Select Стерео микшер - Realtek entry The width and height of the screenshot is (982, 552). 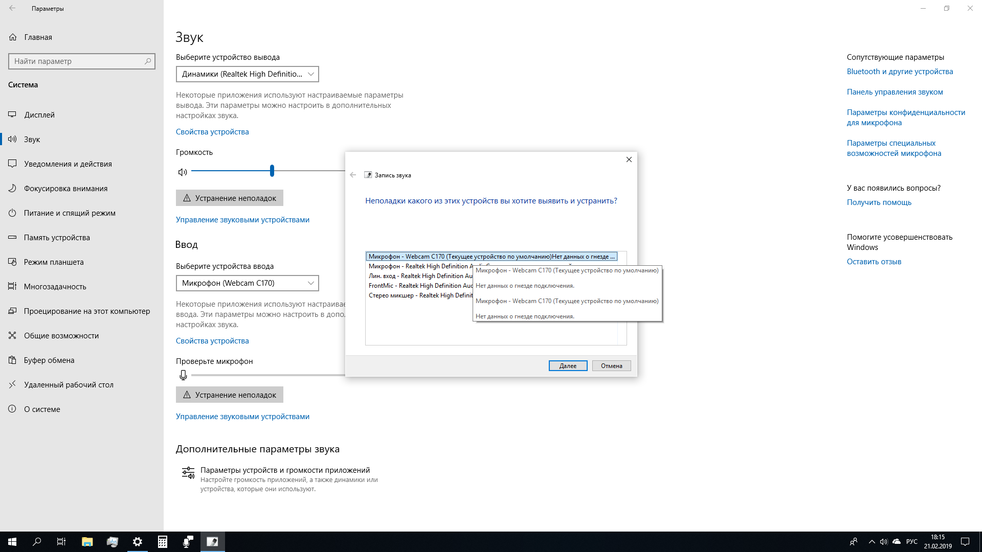pos(420,295)
